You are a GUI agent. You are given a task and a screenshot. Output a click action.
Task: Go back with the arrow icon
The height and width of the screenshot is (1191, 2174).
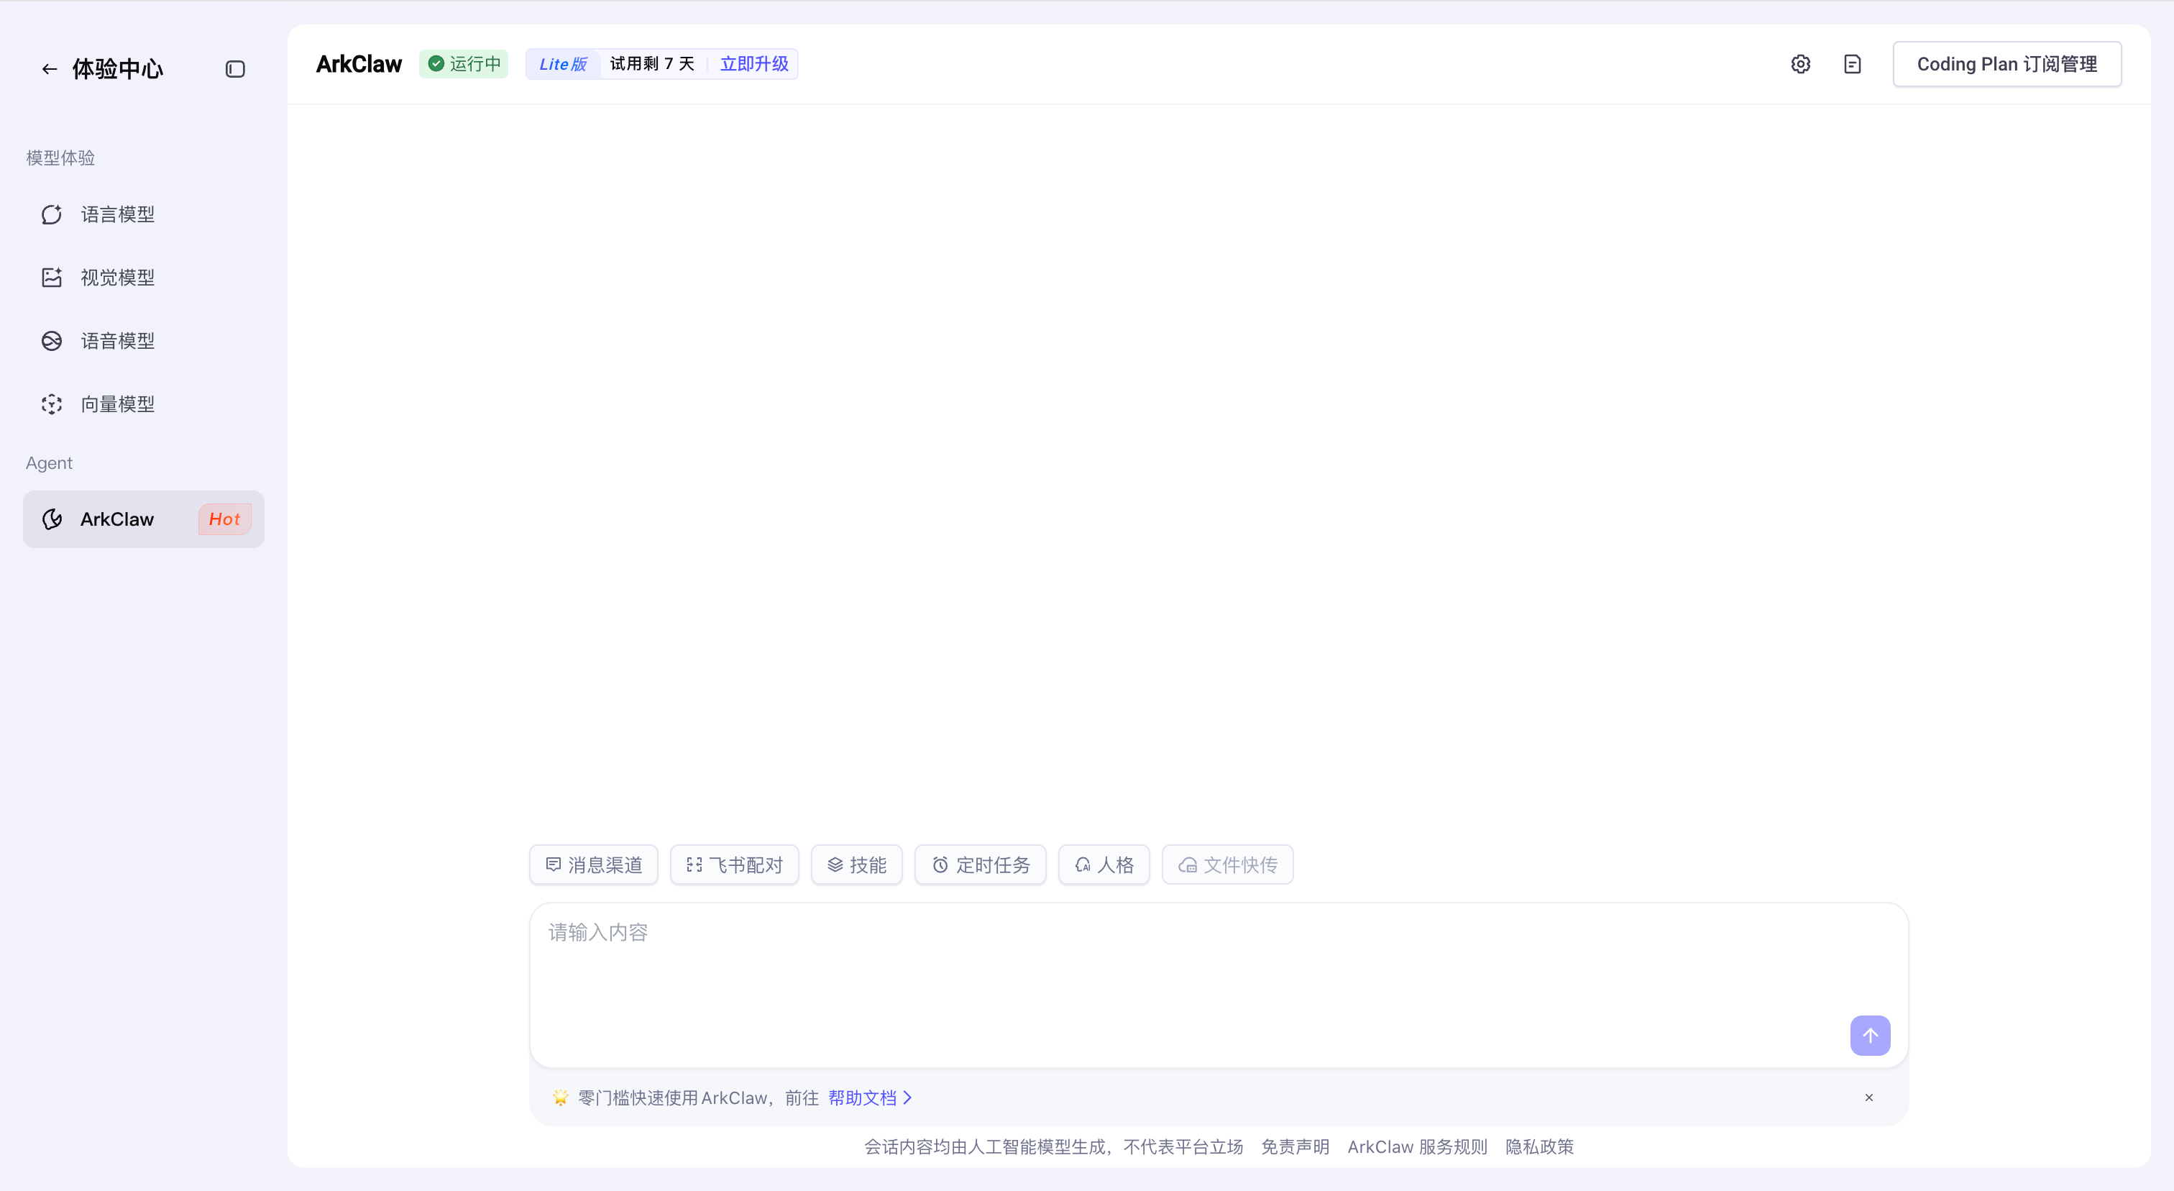coord(50,69)
